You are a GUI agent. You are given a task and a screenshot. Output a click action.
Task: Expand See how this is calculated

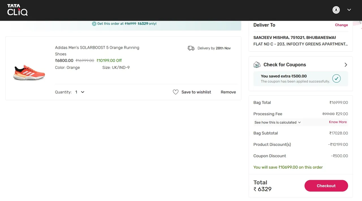pos(277,122)
